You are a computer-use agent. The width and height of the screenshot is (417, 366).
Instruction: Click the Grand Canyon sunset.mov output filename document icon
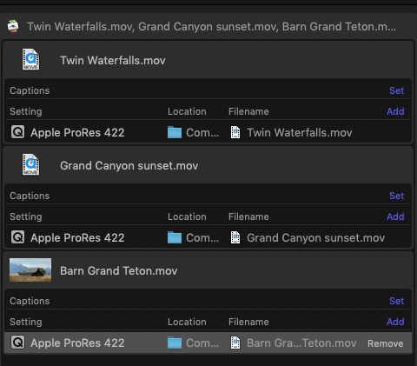tap(235, 237)
